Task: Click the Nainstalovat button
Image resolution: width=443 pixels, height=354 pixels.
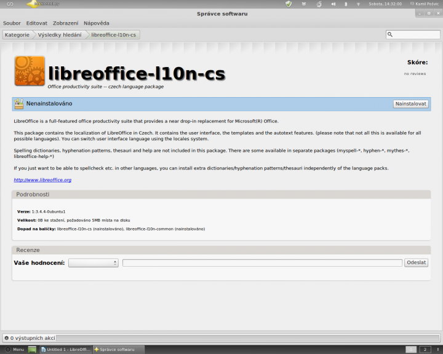Action: pyautogui.click(x=411, y=104)
